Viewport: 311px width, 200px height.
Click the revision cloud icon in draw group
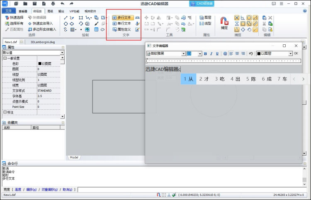[102, 29]
